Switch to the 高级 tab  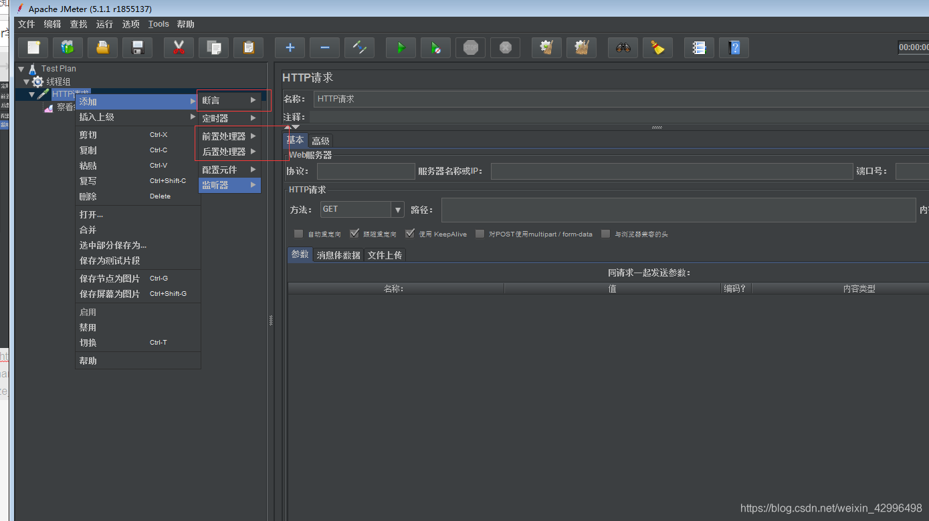click(x=320, y=141)
